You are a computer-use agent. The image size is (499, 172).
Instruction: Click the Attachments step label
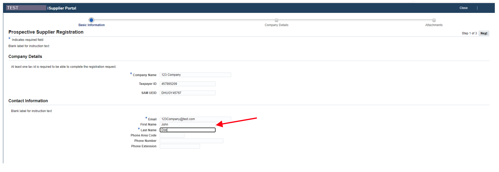[434, 25]
